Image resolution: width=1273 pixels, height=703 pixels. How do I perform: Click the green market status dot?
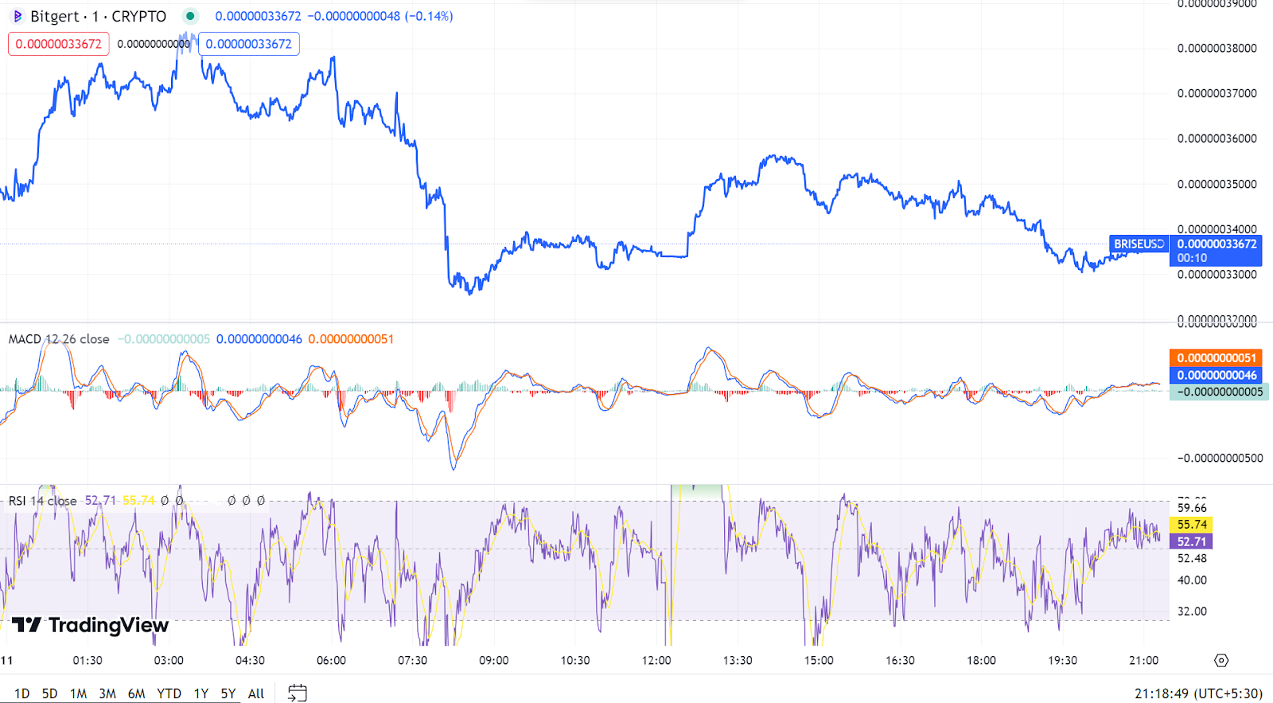click(190, 15)
